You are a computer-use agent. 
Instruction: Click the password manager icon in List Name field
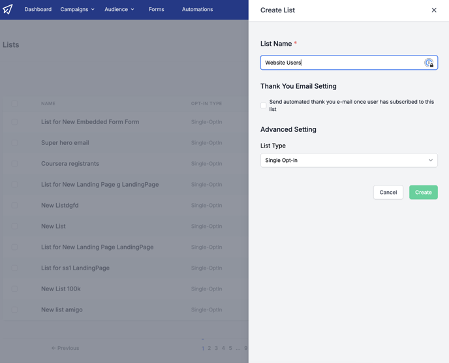tap(429, 63)
